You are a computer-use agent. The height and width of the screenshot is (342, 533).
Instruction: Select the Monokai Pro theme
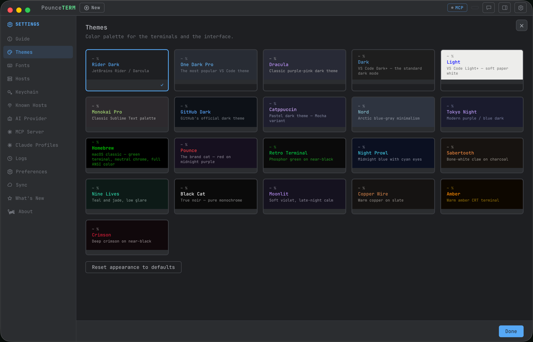click(x=127, y=114)
